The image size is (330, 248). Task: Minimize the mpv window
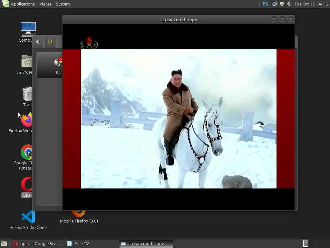coord(274,20)
